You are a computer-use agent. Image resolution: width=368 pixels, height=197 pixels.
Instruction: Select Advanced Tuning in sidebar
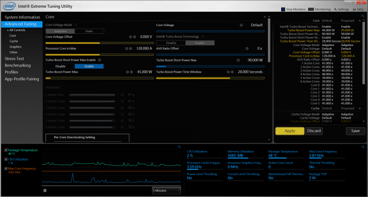(x=22, y=24)
